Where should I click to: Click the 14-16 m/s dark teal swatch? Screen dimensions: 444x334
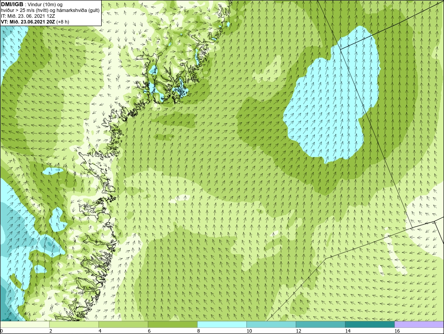click(x=370, y=324)
